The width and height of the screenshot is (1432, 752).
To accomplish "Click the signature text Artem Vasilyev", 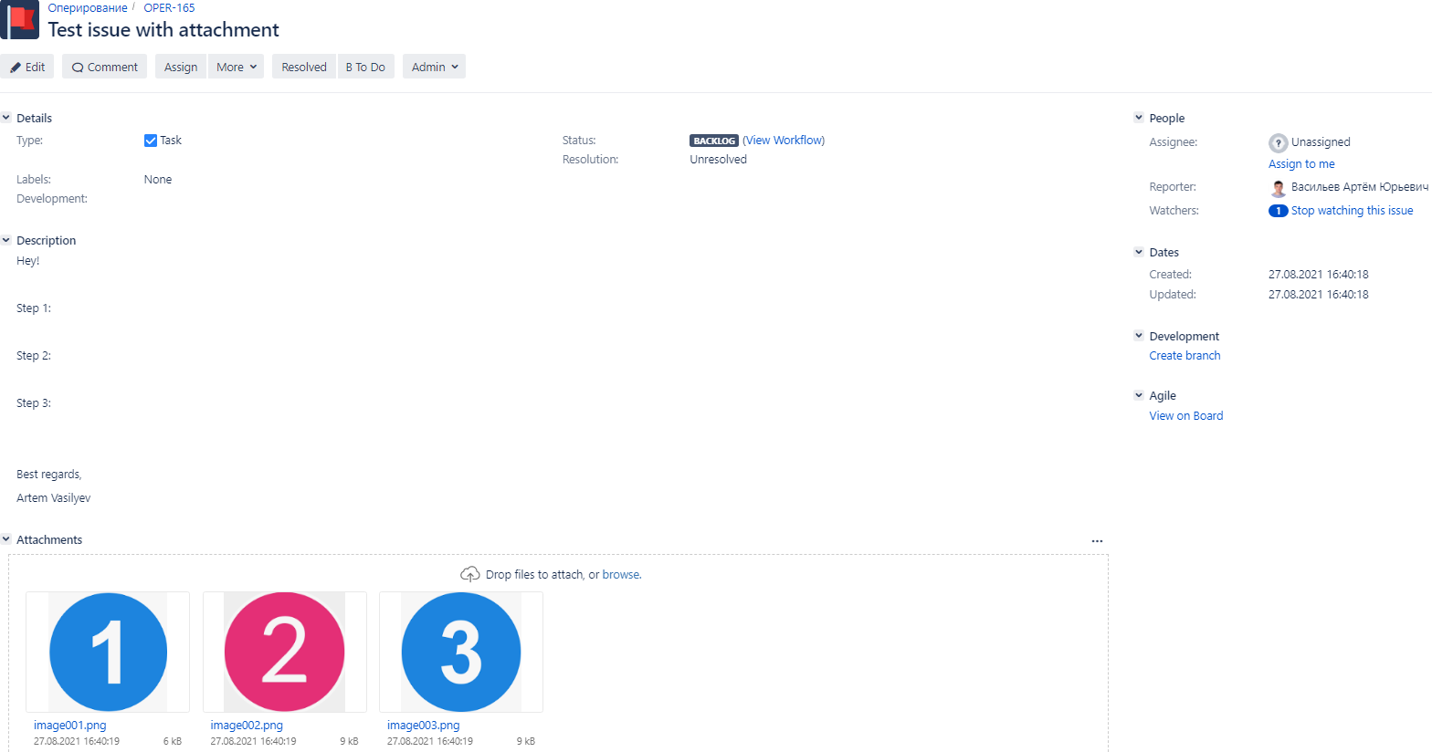I will pos(54,498).
